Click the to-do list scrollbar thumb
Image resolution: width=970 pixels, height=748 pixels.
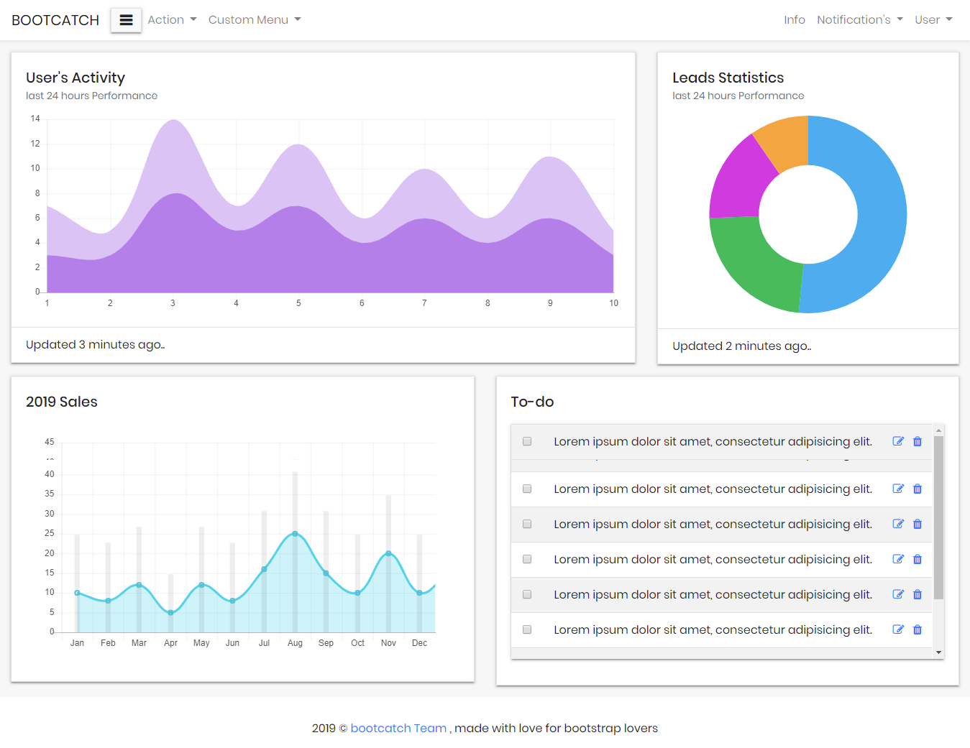(x=938, y=517)
